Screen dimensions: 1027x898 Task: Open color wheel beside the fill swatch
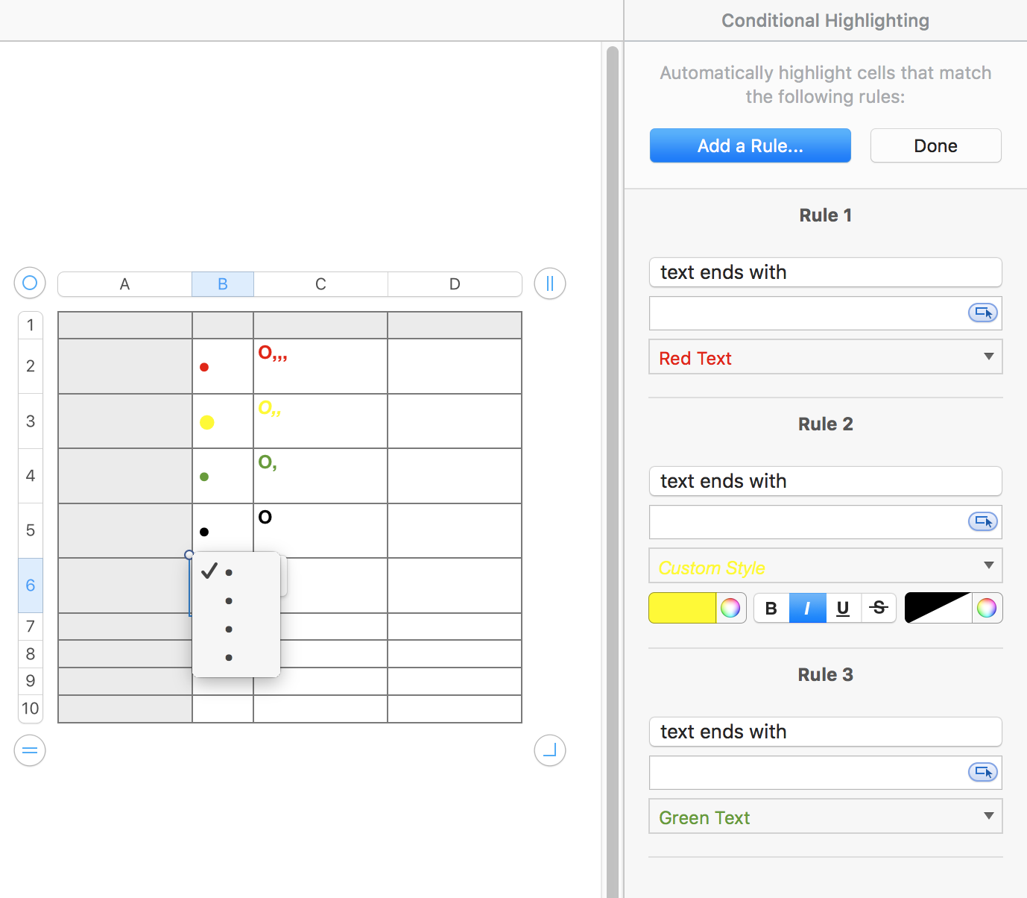click(x=987, y=608)
